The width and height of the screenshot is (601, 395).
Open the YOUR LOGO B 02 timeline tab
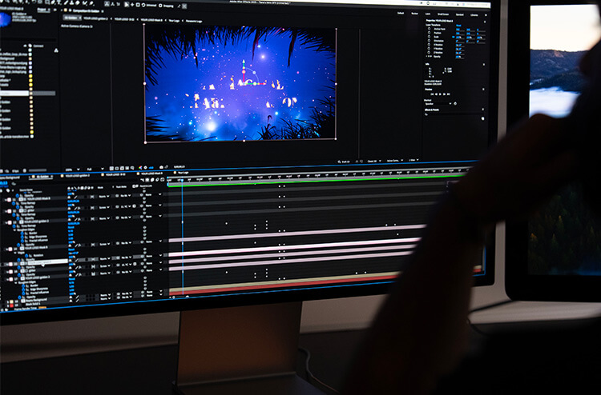click(114, 174)
